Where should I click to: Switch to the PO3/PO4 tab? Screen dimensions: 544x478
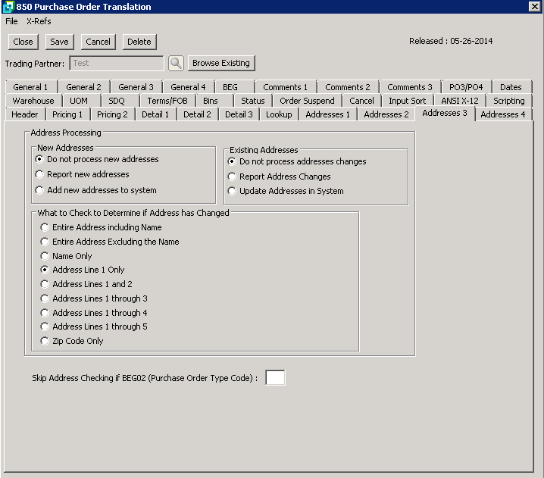[466, 87]
